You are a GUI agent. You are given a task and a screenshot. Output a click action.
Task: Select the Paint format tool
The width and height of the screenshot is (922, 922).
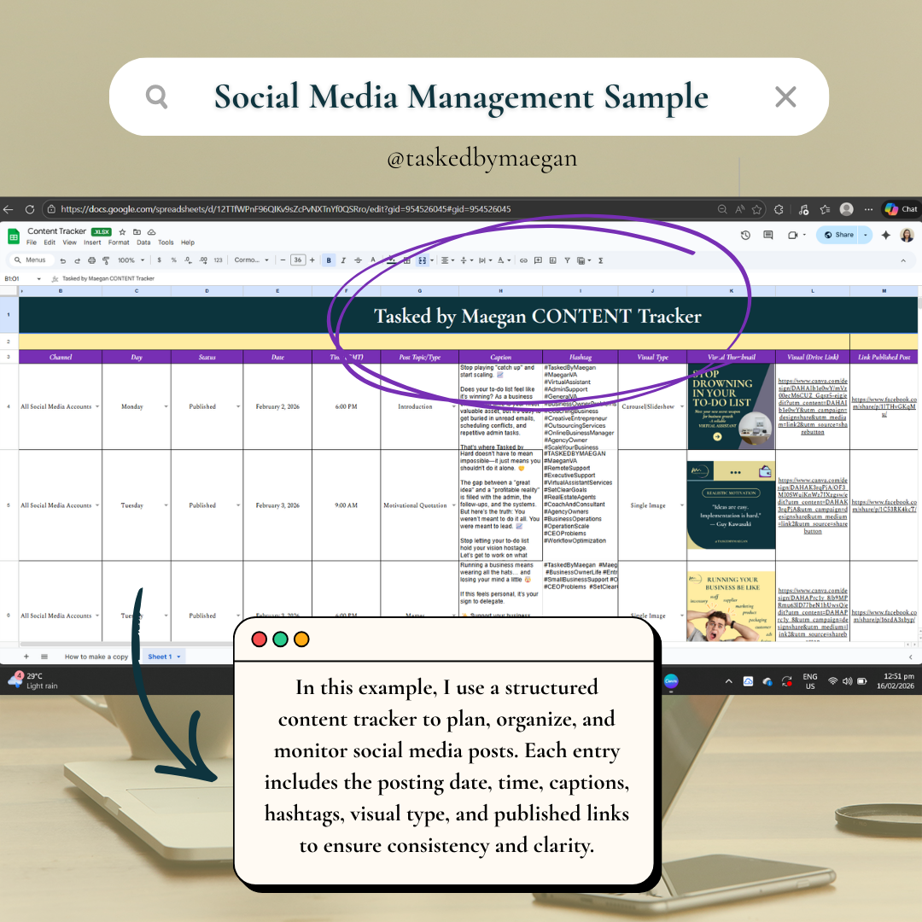106,260
